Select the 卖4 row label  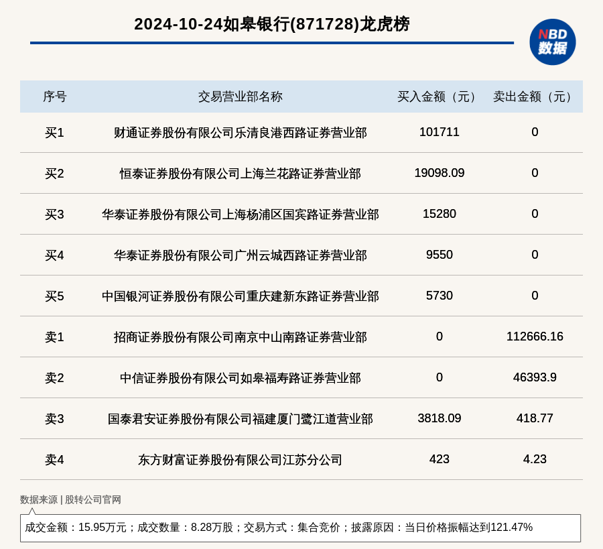click(54, 459)
